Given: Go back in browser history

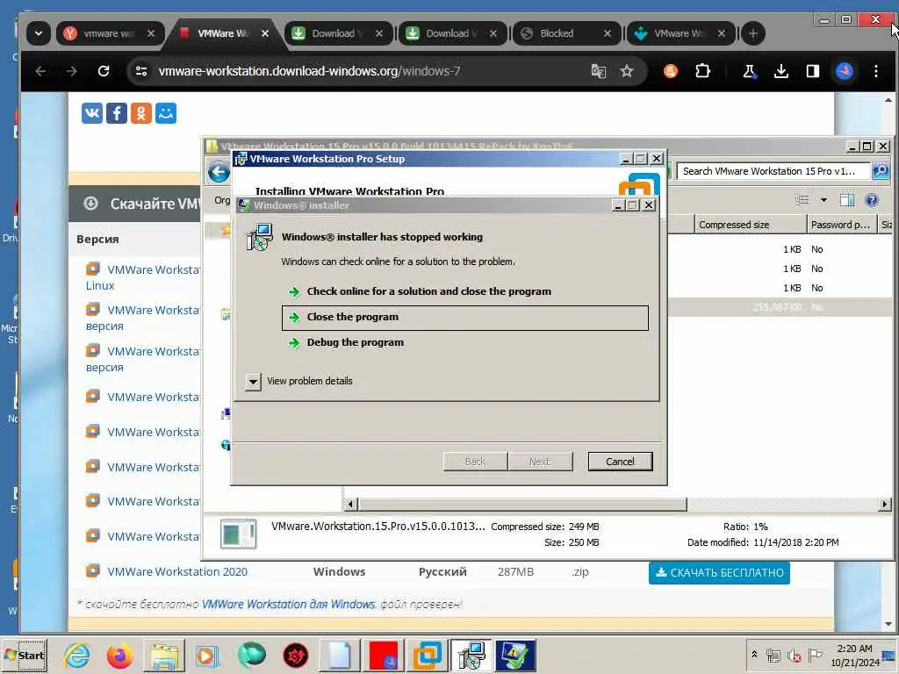Looking at the screenshot, I should [x=40, y=71].
